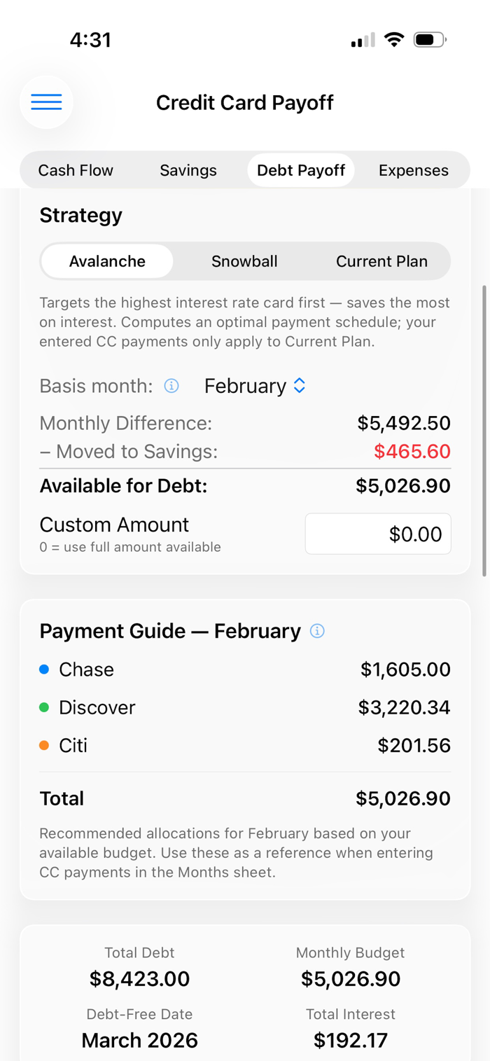
Task: Open the hamburger menu
Action: click(46, 102)
